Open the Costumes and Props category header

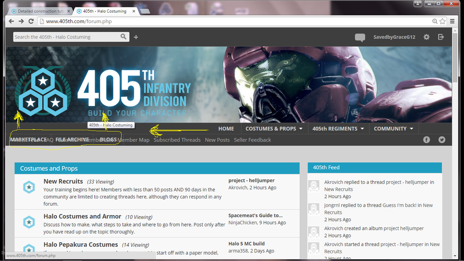49,169
